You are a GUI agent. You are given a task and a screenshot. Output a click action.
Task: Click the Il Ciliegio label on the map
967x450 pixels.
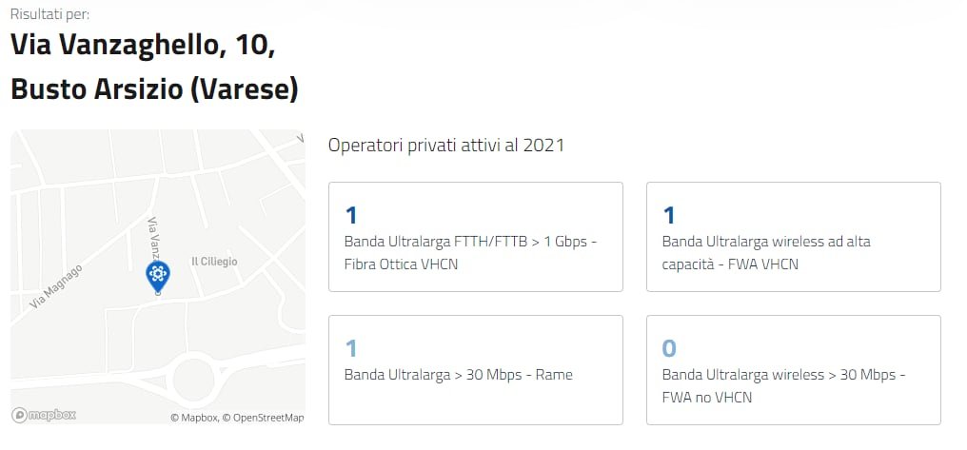(214, 262)
